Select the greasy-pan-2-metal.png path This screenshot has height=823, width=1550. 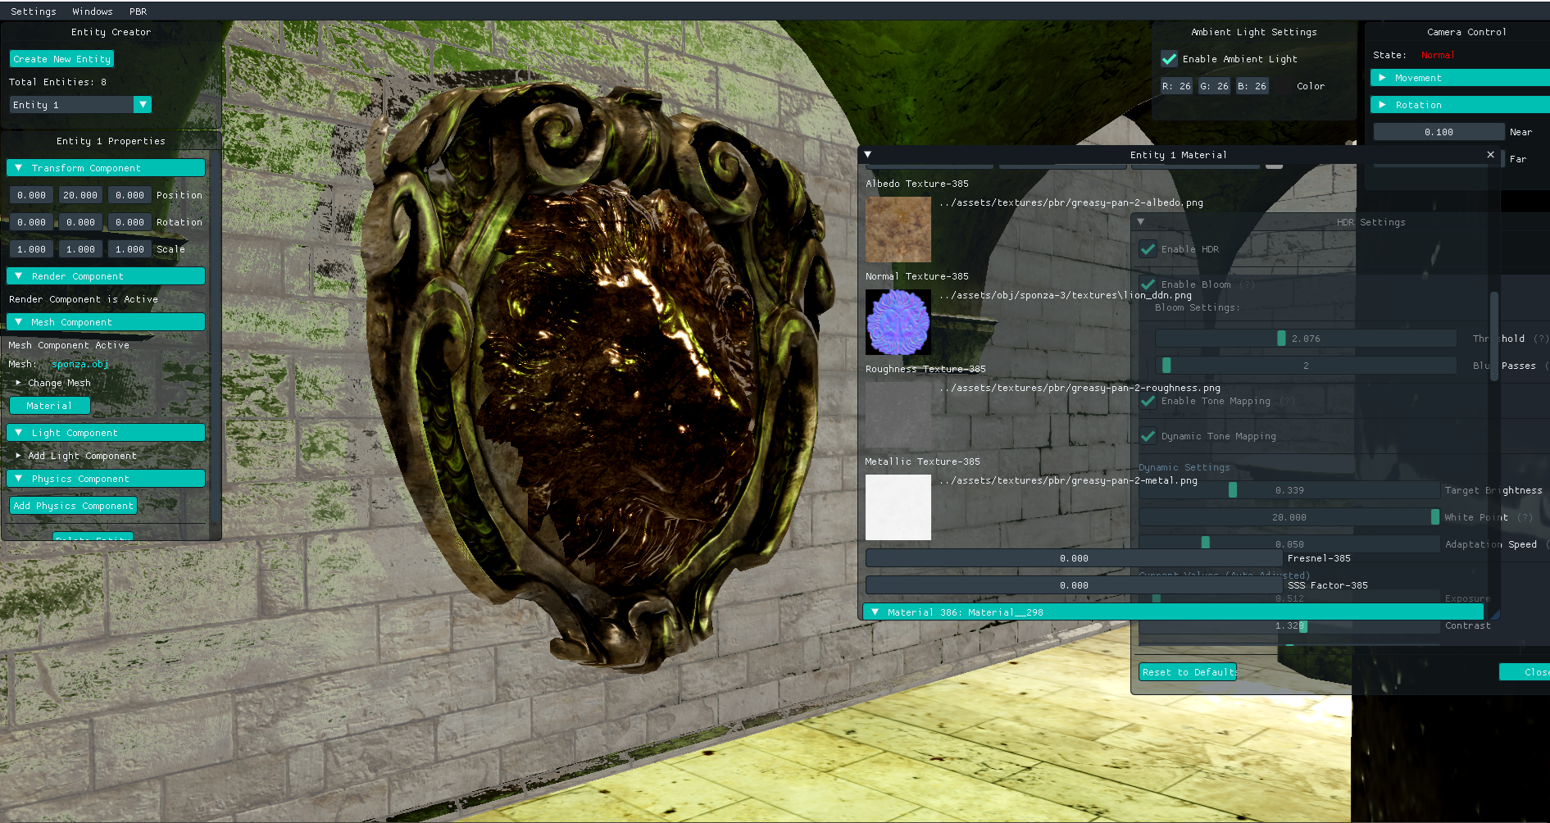[x=1068, y=480]
